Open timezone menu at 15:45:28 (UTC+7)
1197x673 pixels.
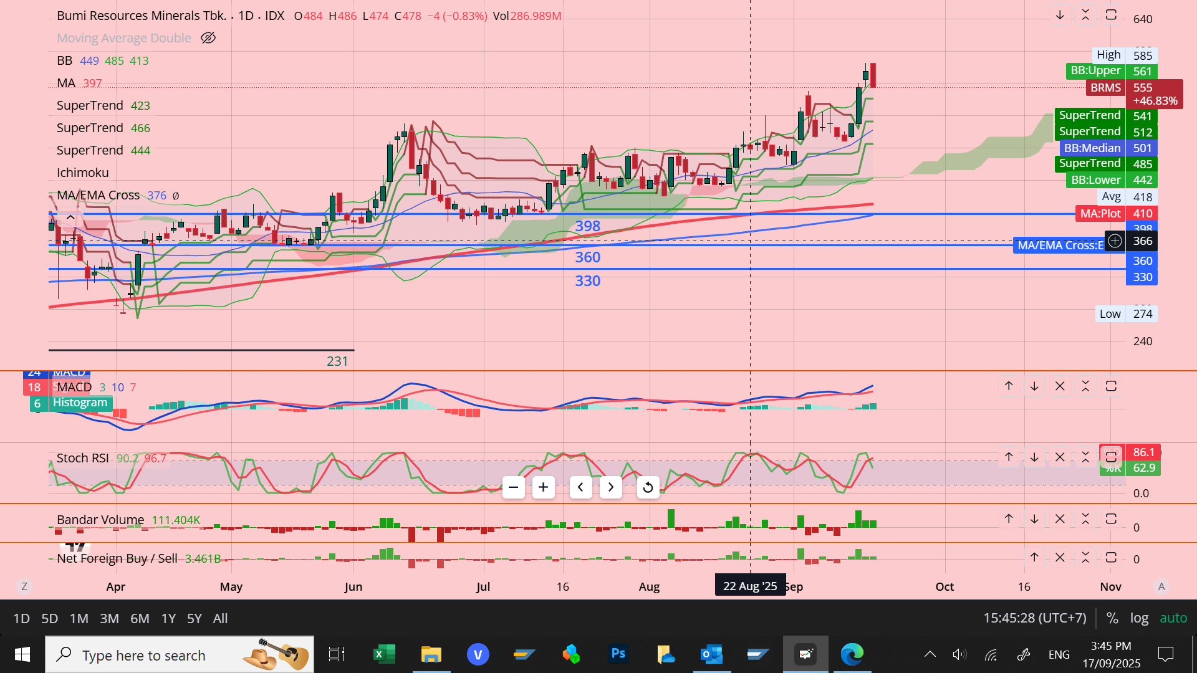tap(1035, 618)
